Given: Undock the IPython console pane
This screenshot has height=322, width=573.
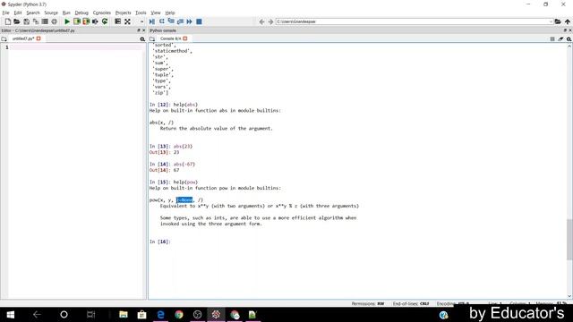Looking at the screenshot, I should [x=565, y=30].
